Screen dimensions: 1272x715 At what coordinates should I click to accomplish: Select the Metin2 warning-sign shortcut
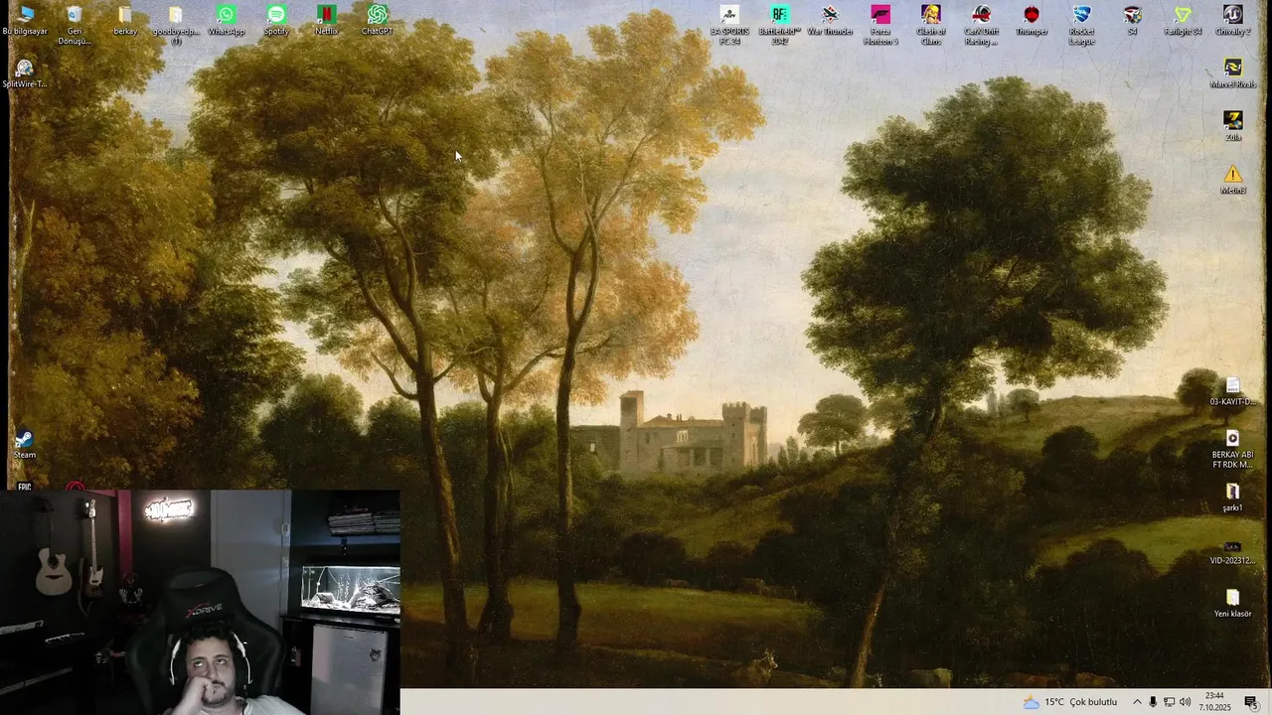(1233, 180)
